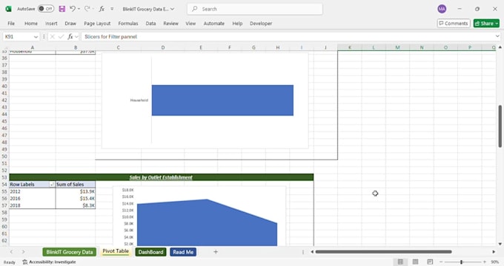Switch to Read Me sheet tab
The height and width of the screenshot is (266, 504).
point(183,252)
